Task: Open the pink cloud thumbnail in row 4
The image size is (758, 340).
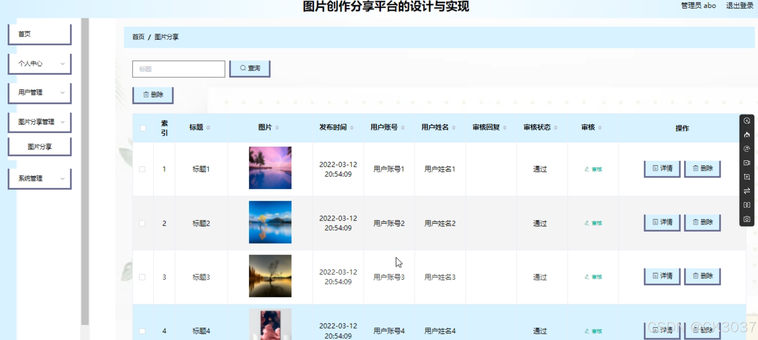Action: click(x=270, y=324)
